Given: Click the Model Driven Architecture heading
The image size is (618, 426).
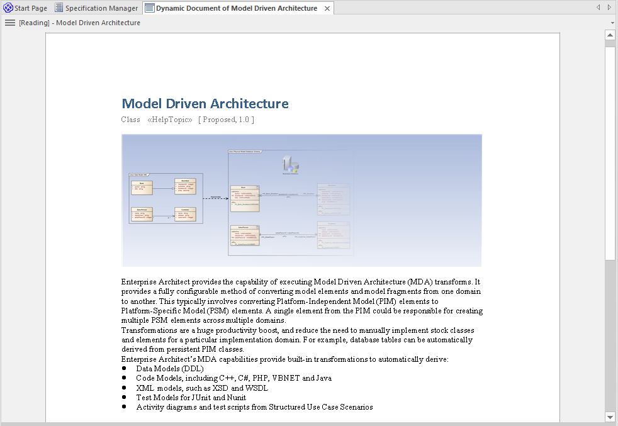Looking at the screenshot, I should click(204, 103).
